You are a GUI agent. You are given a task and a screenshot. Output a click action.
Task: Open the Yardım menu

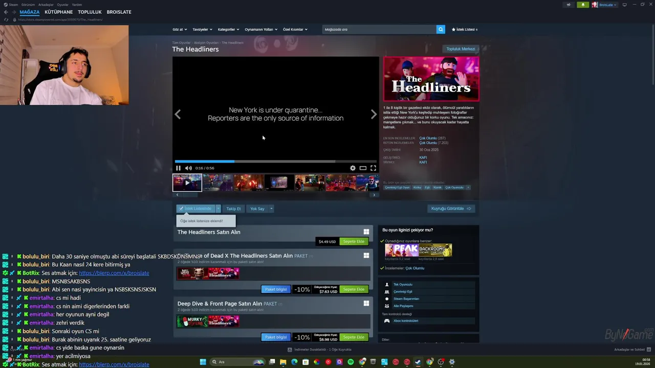pos(77,5)
